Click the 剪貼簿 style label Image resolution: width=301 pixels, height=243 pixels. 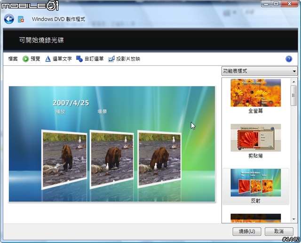coord(255,156)
